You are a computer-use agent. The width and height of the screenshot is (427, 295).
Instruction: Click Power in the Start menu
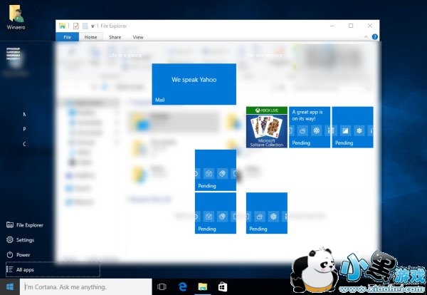point(23,254)
